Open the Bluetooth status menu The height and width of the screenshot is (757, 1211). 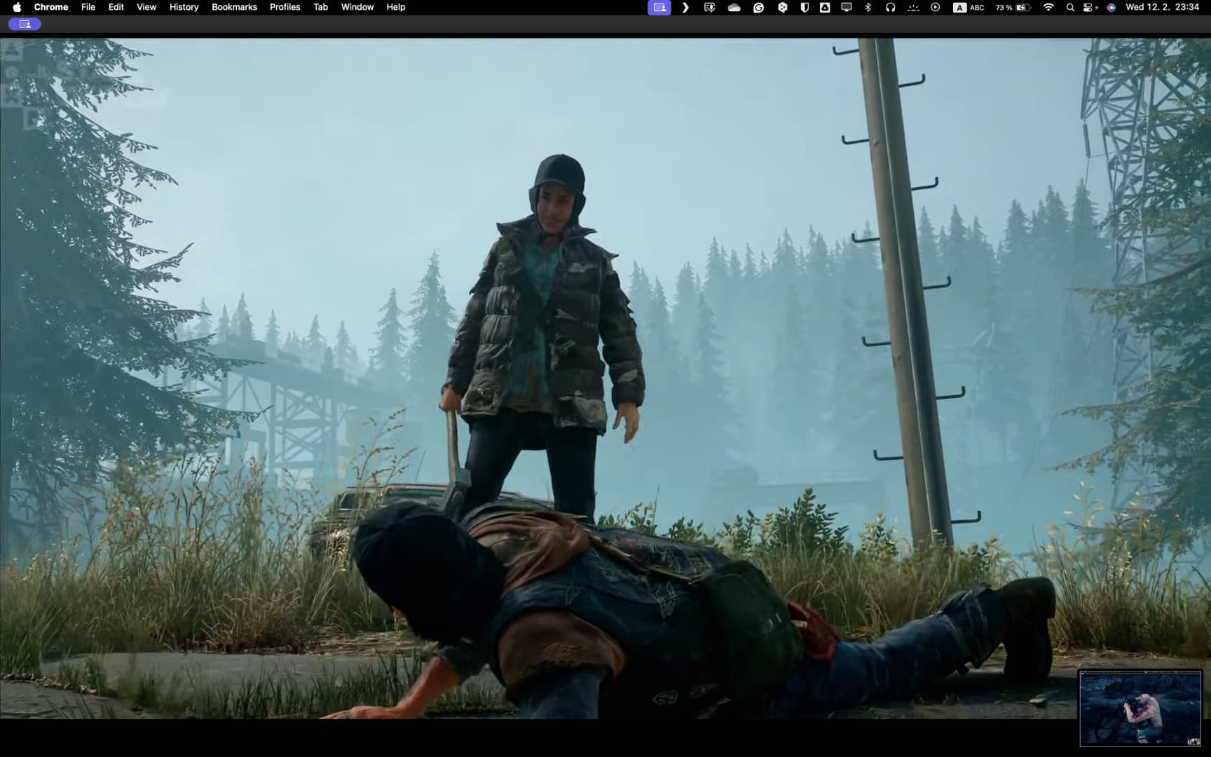pos(868,7)
